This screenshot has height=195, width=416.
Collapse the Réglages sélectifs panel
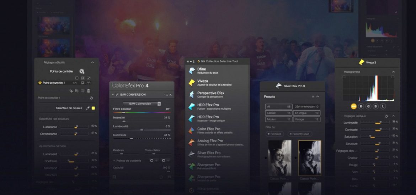(x=92, y=62)
